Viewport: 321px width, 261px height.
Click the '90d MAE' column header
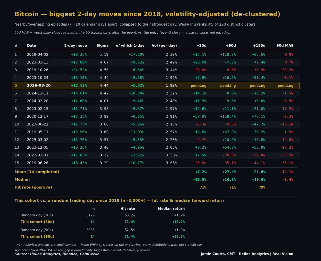point(285,46)
